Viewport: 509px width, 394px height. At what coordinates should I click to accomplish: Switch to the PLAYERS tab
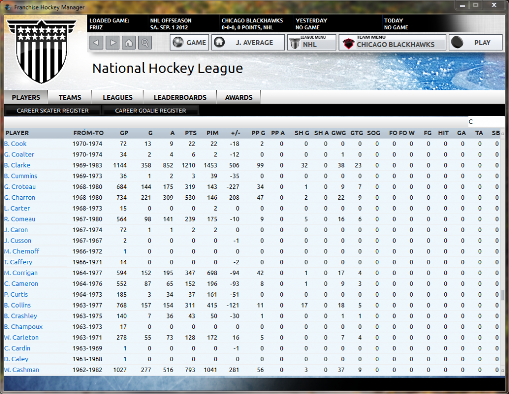26,97
